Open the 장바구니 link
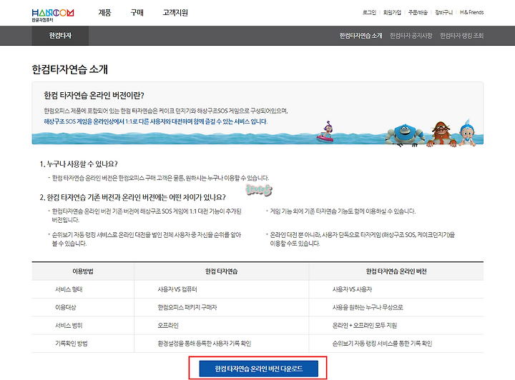Image resolution: width=515 pixels, height=380 pixels. coord(443,12)
